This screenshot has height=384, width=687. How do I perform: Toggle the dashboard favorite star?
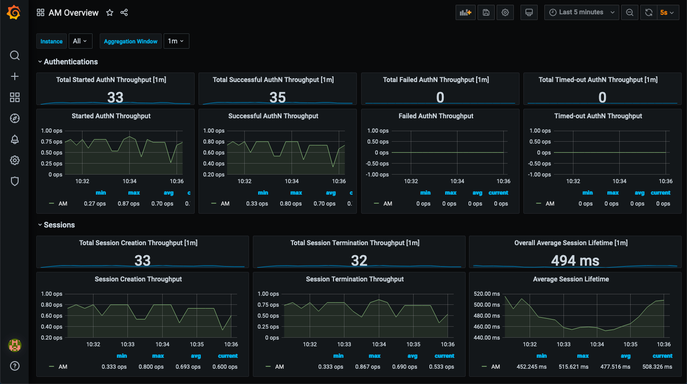click(x=109, y=12)
